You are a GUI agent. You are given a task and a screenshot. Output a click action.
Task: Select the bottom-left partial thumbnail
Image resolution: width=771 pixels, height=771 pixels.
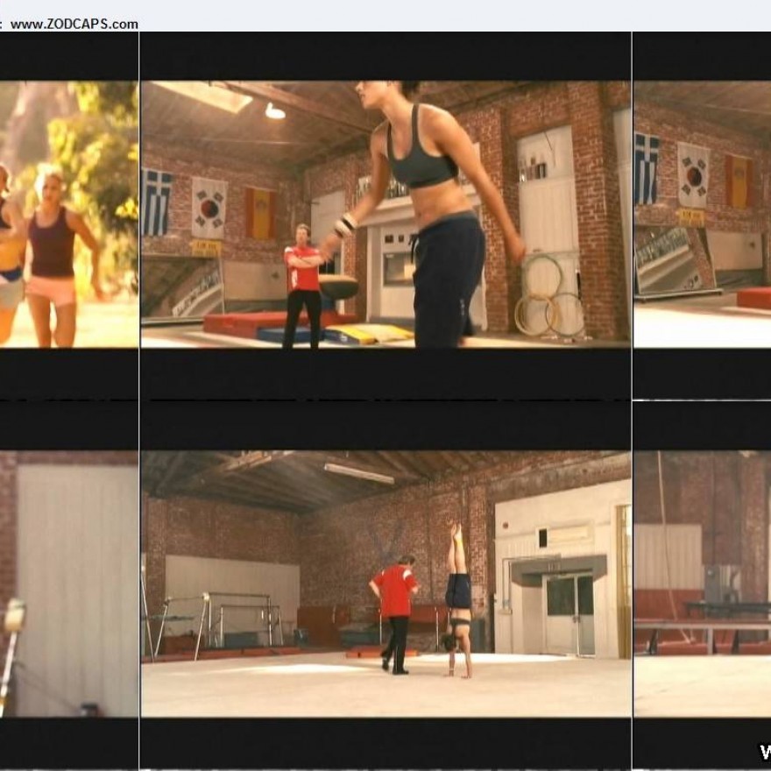[68, 584]
